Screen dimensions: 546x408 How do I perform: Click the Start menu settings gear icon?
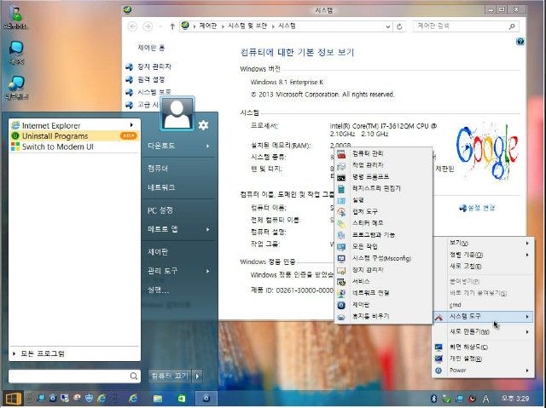203,125
